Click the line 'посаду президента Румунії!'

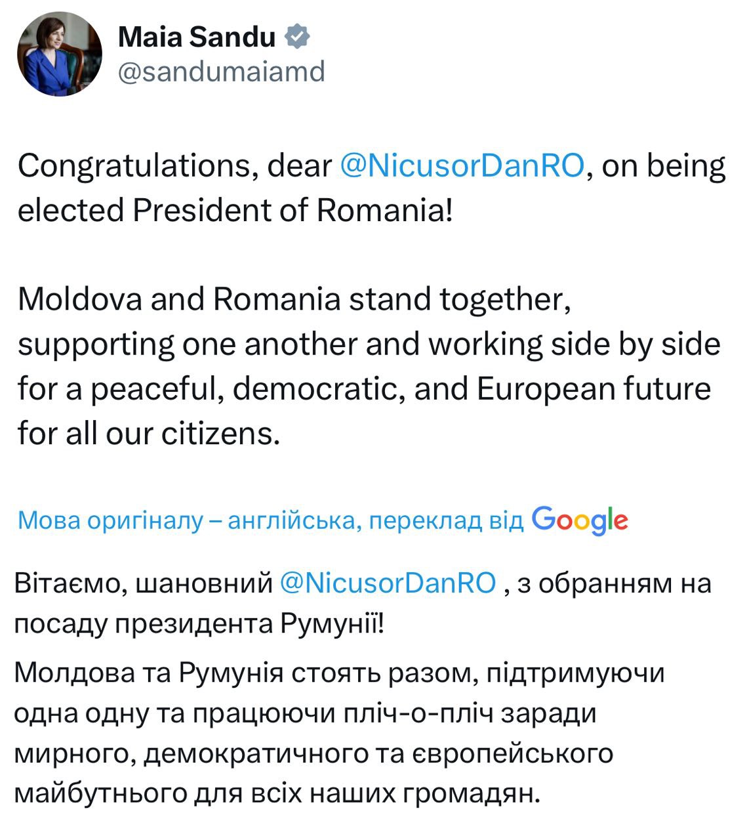(x=198, y=623)
